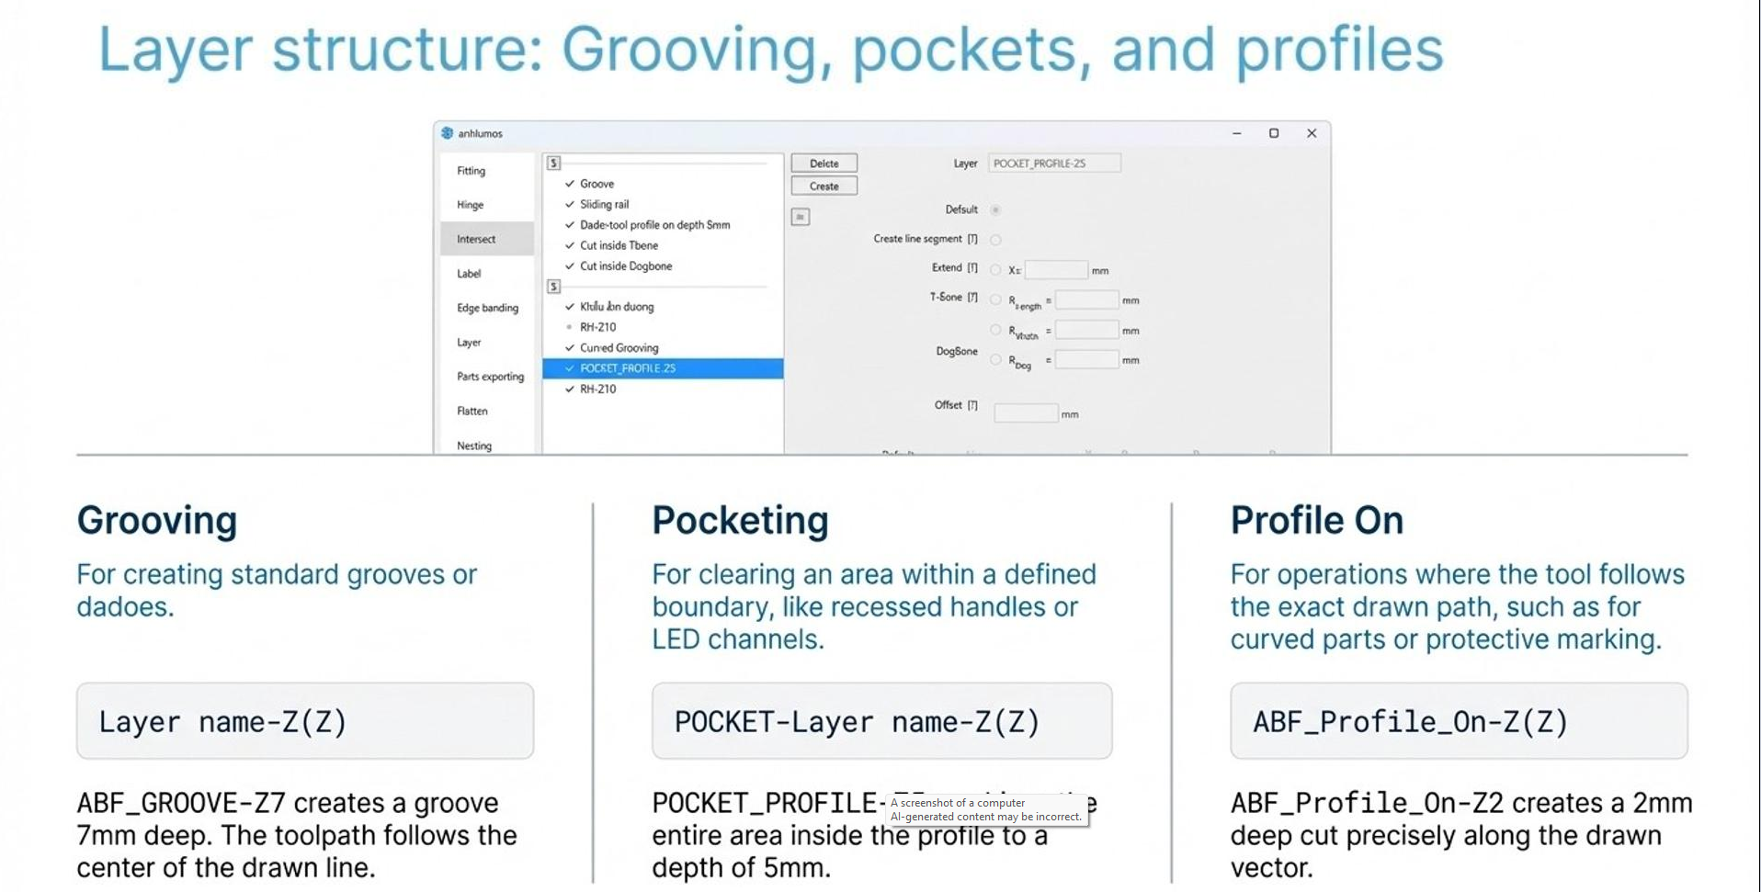This screenshot has width=1761, height=892.
Task: Maximize the anhlumos window
Action: coord(1273,133)
